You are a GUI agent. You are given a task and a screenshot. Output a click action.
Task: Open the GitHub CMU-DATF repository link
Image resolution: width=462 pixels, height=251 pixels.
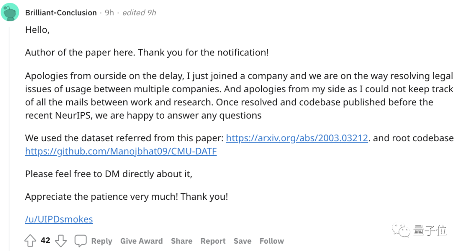(x=121, y=151)
